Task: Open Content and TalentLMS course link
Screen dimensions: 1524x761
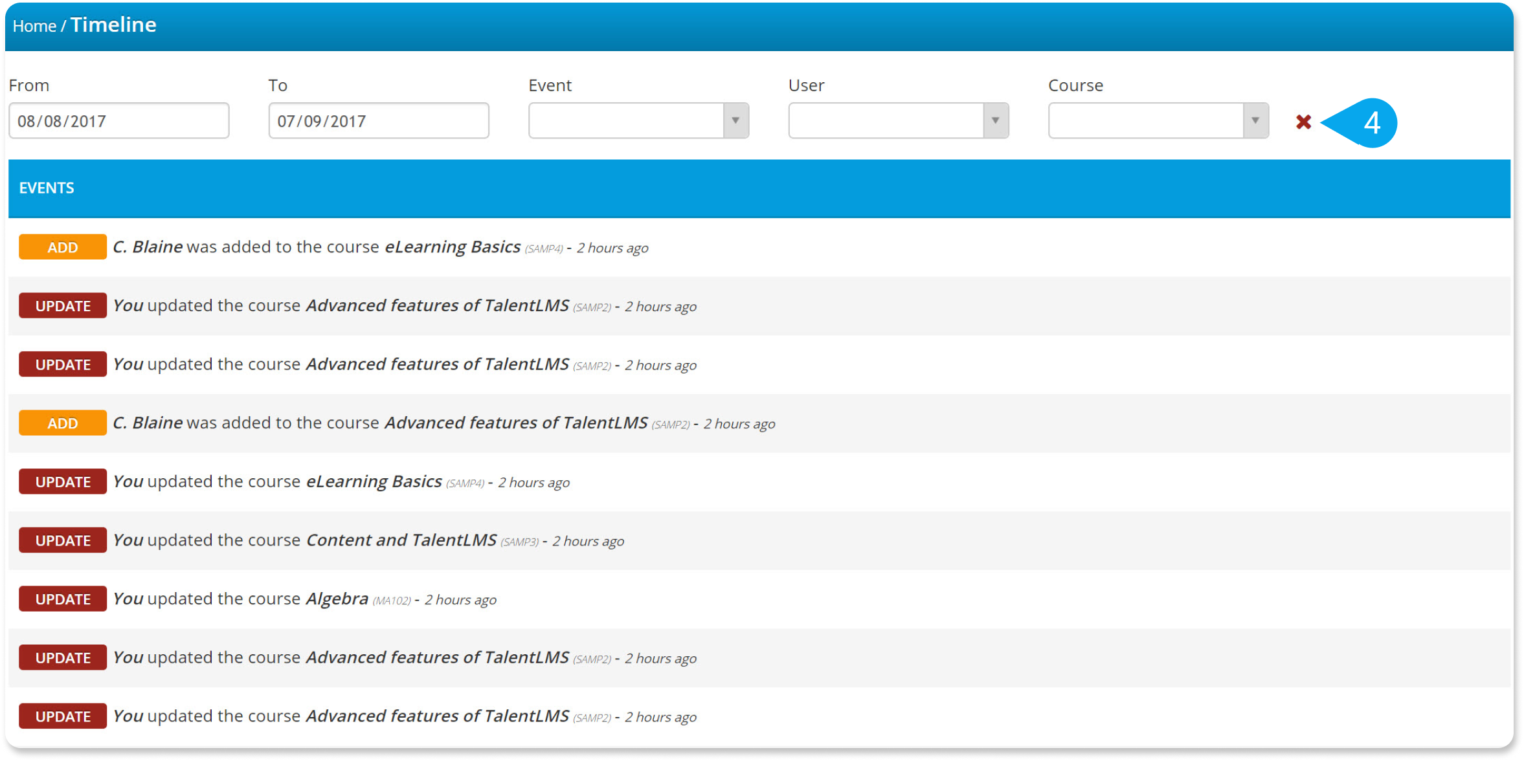Action: coord(401,540)
